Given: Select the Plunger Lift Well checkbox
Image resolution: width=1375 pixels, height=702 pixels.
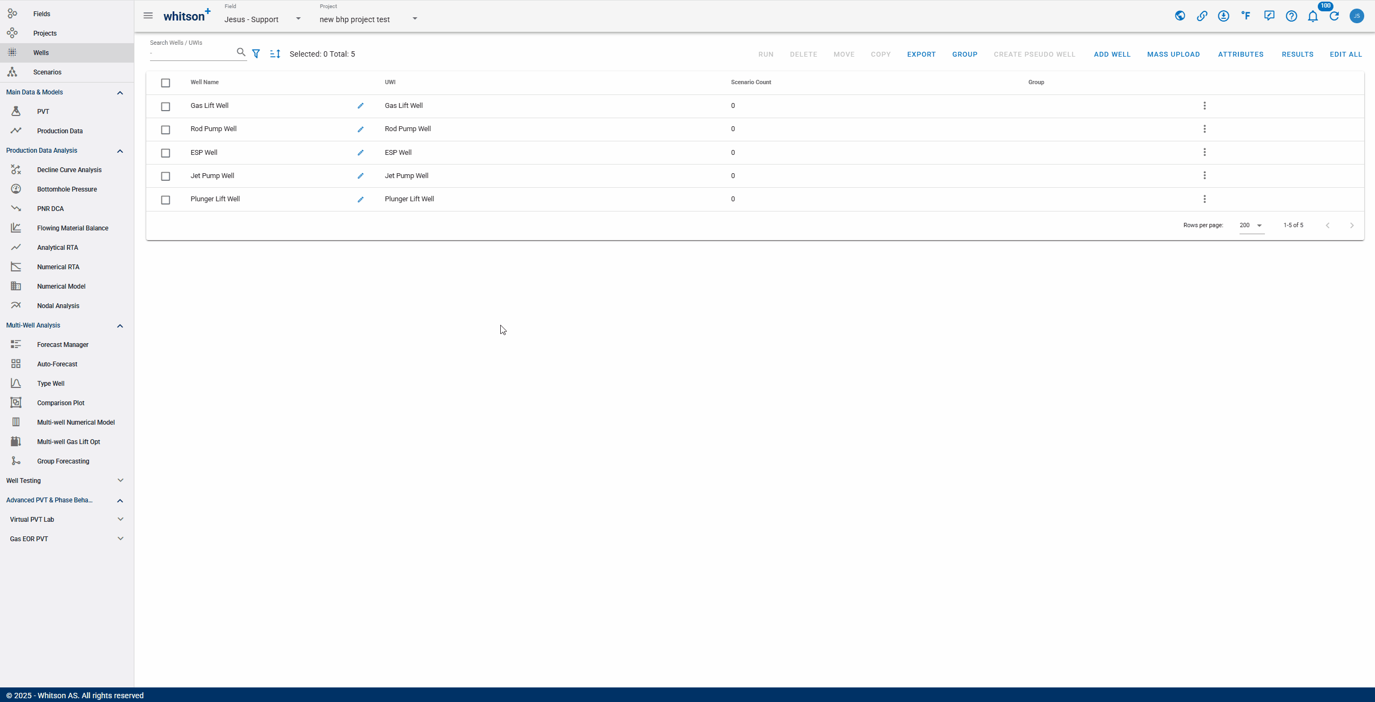Looking at the screenshot, I should pos(166,200).
